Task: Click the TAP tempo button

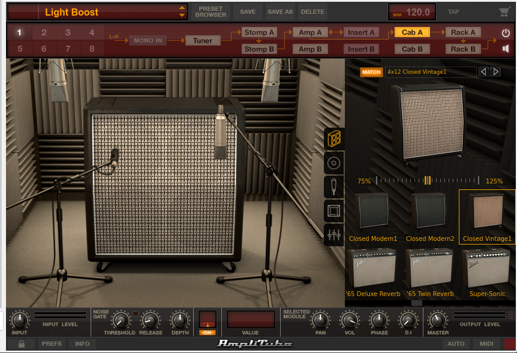Action: 453,12
